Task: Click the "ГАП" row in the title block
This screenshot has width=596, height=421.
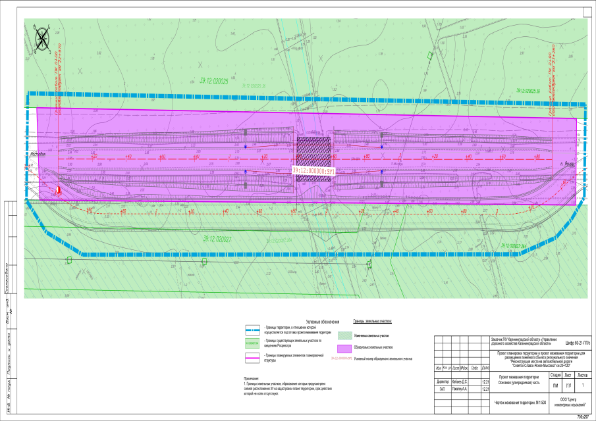Action: pyautogui.click(x=442, y=389)
